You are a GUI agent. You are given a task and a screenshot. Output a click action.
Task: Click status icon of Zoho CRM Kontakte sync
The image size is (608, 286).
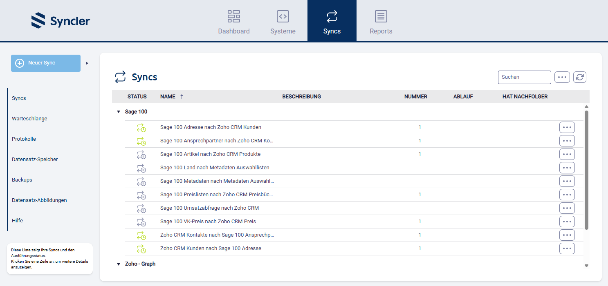[141, 235]
